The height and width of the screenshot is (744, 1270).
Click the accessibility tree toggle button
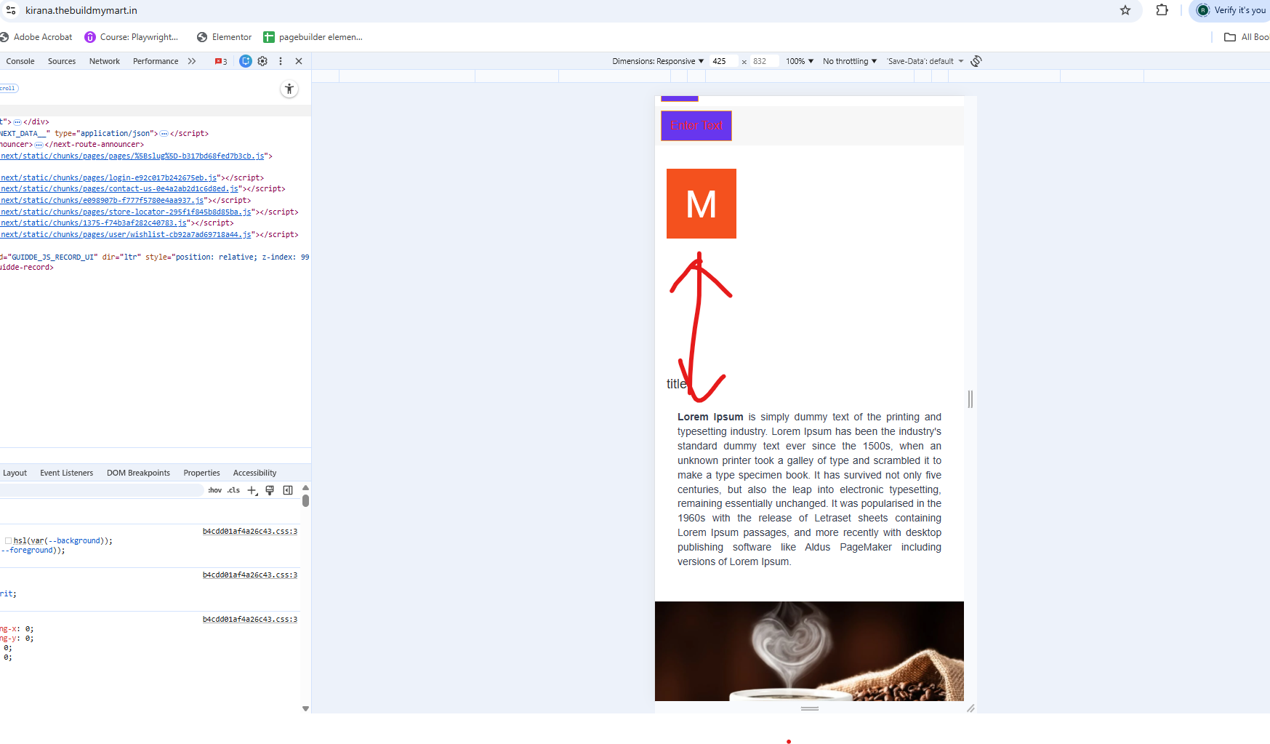tap(289, 89)
